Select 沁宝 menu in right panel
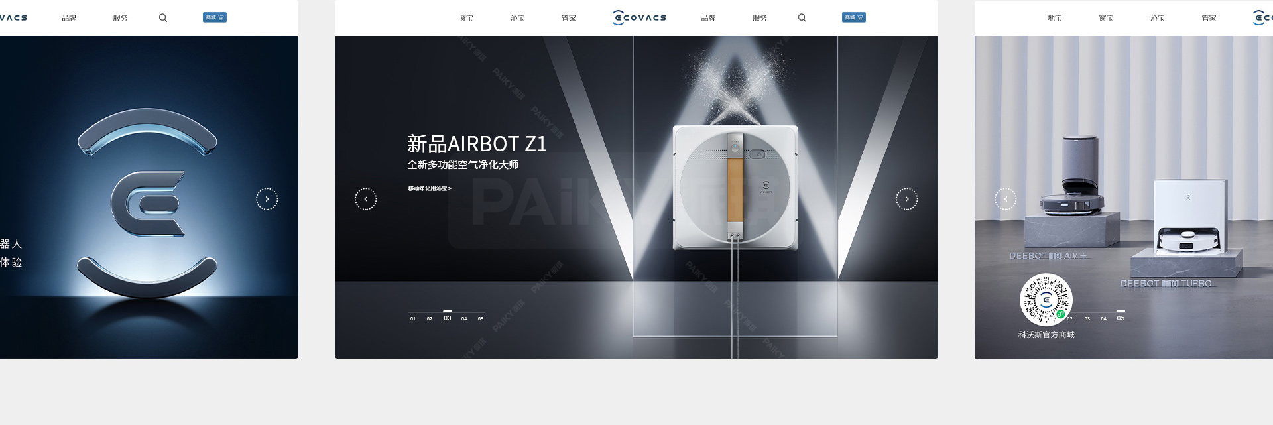This screenshot has width=1273, height=425. pyautogui.click(x=1158, y=18)
